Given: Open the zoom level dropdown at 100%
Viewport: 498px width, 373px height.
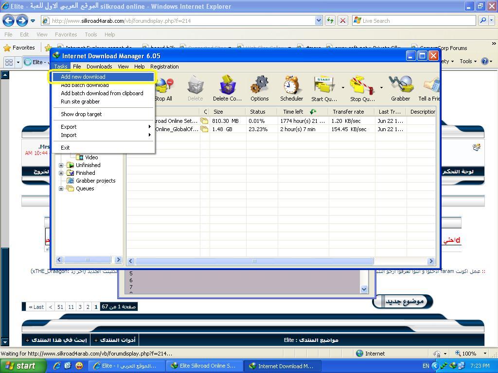Looking at the screenshot, I should [x=485, y=354].
